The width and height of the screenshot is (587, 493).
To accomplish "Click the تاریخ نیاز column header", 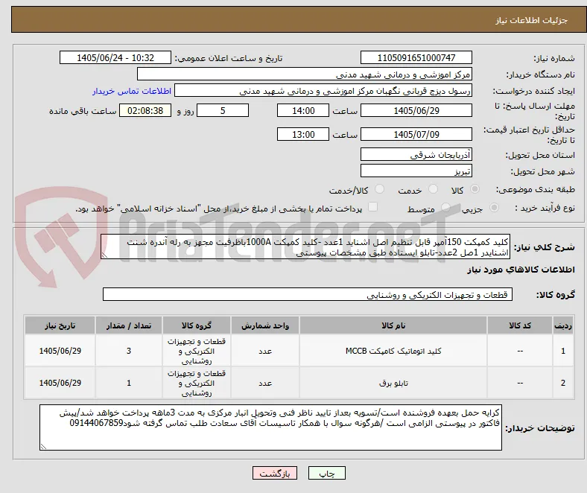I will click(60, 325).
